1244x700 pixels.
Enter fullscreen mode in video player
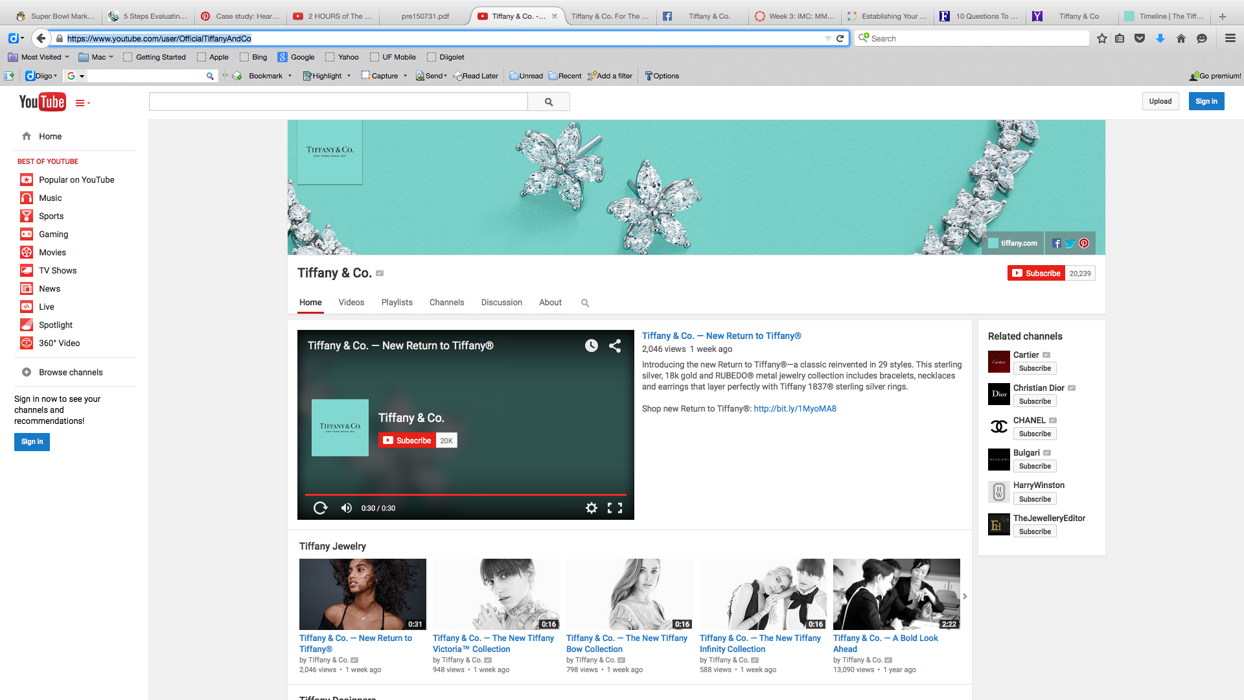614,508
